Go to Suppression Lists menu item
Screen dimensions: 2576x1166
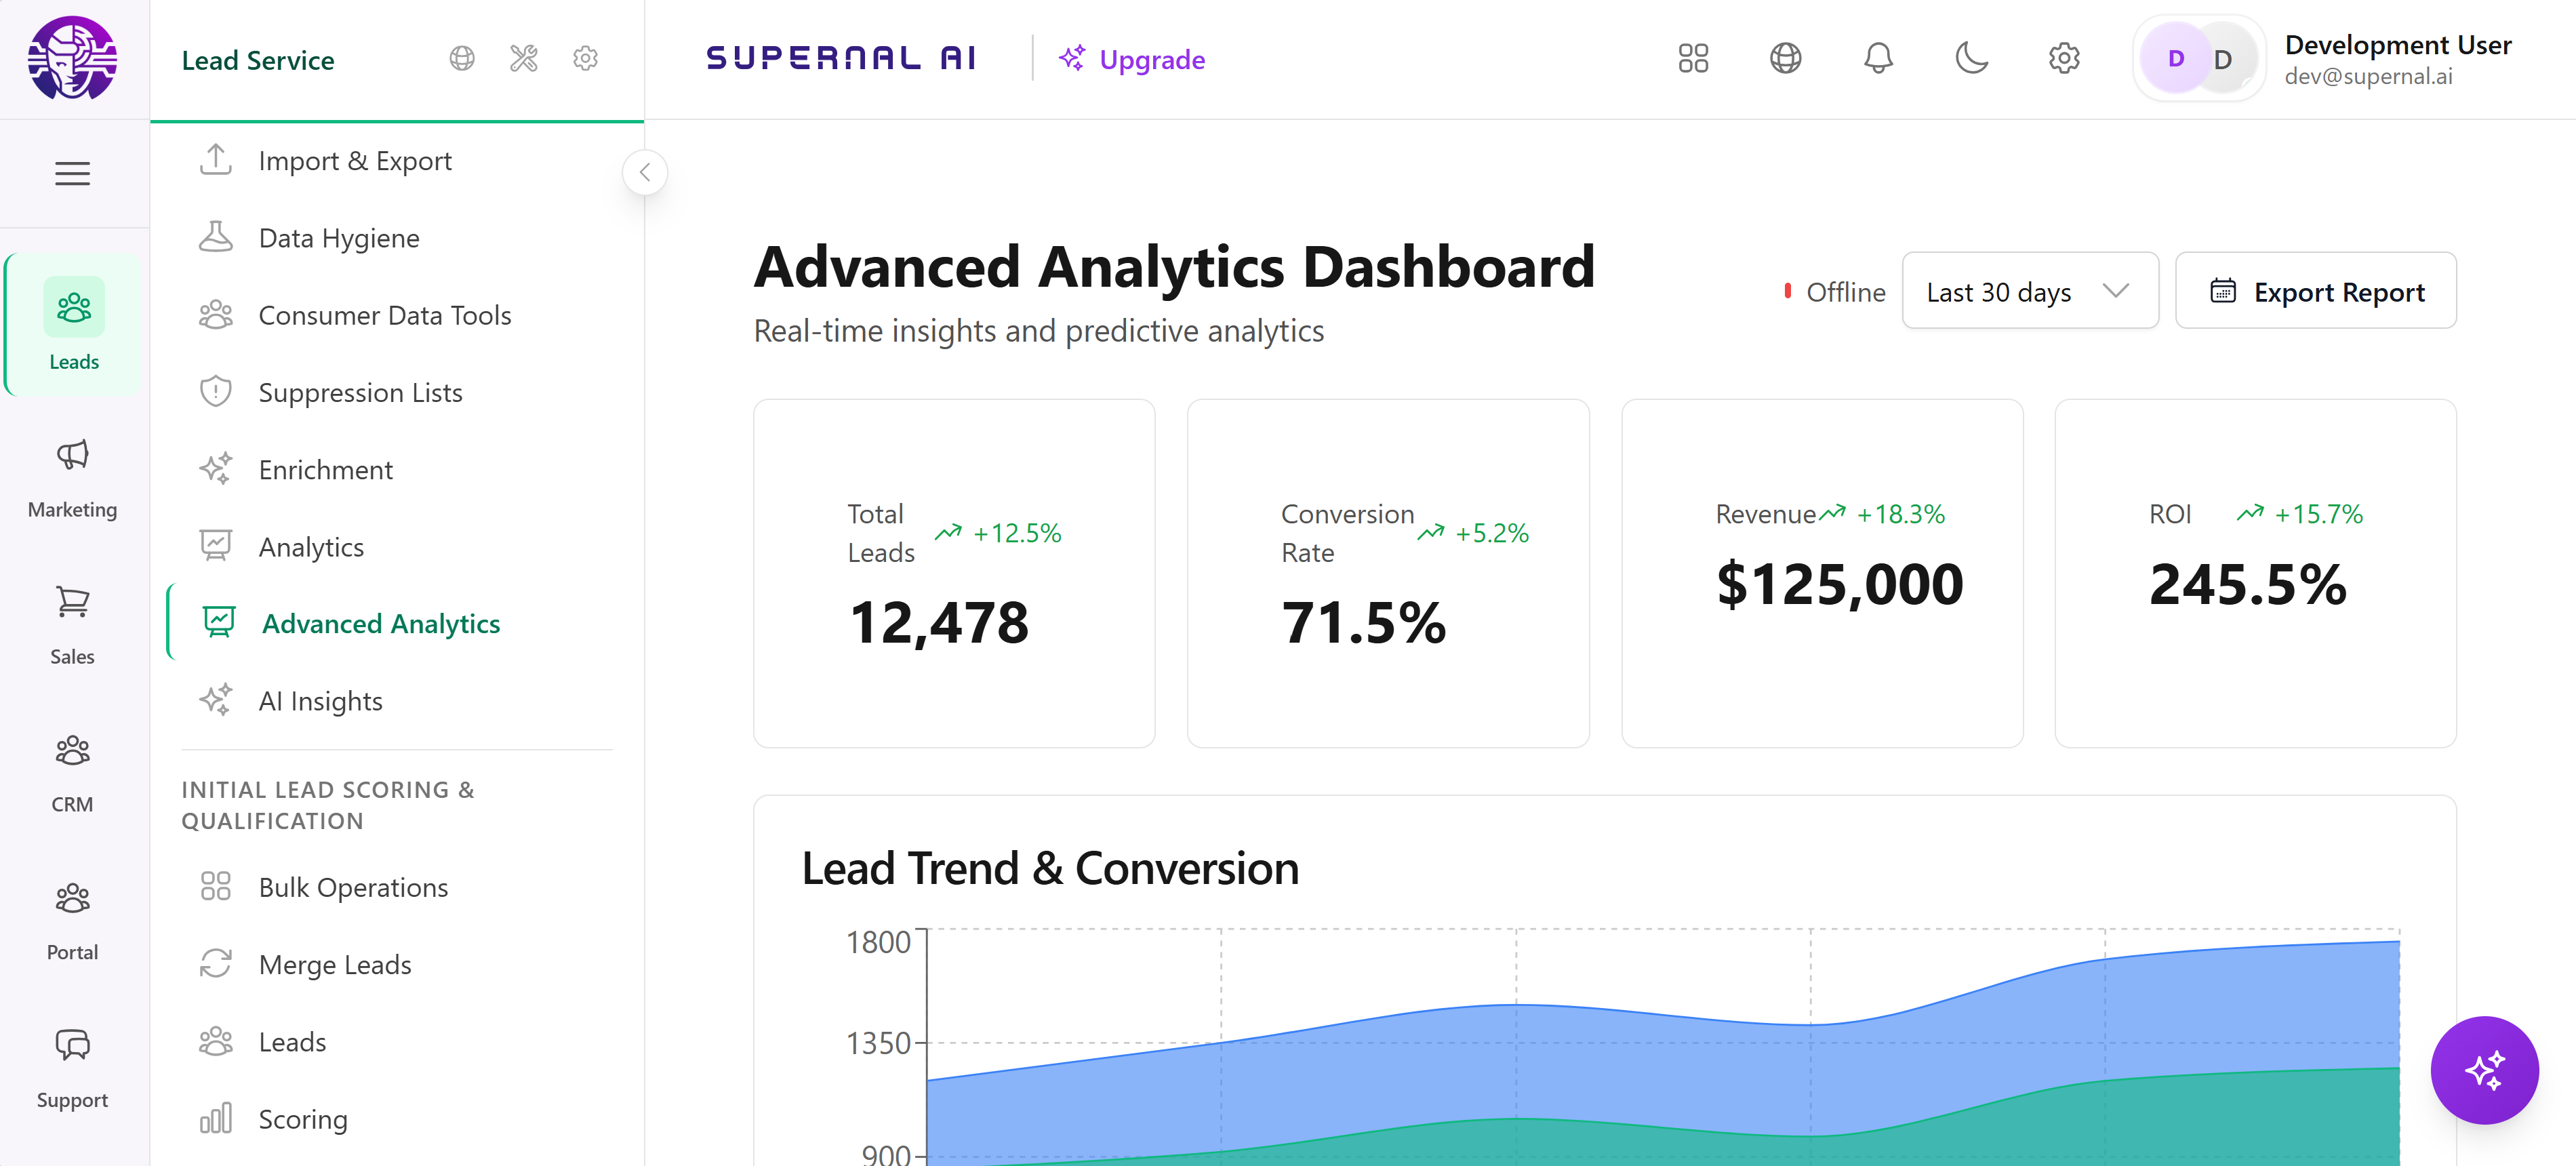[360, 392]
